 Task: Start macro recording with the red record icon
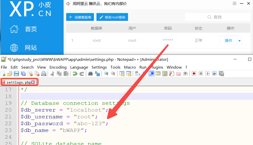[x=193, y=73]
